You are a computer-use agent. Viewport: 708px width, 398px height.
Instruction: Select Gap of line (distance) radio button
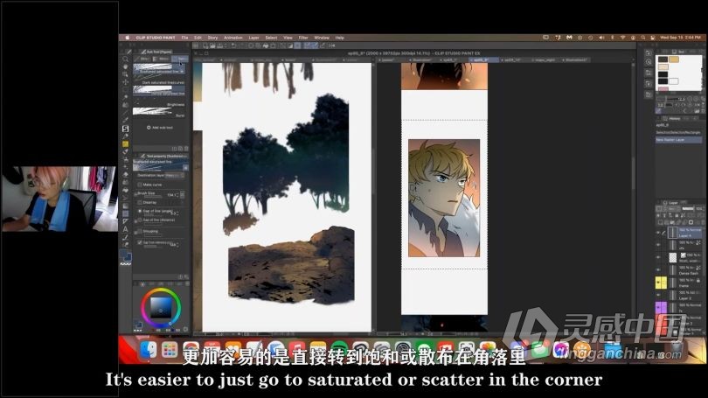140,220
